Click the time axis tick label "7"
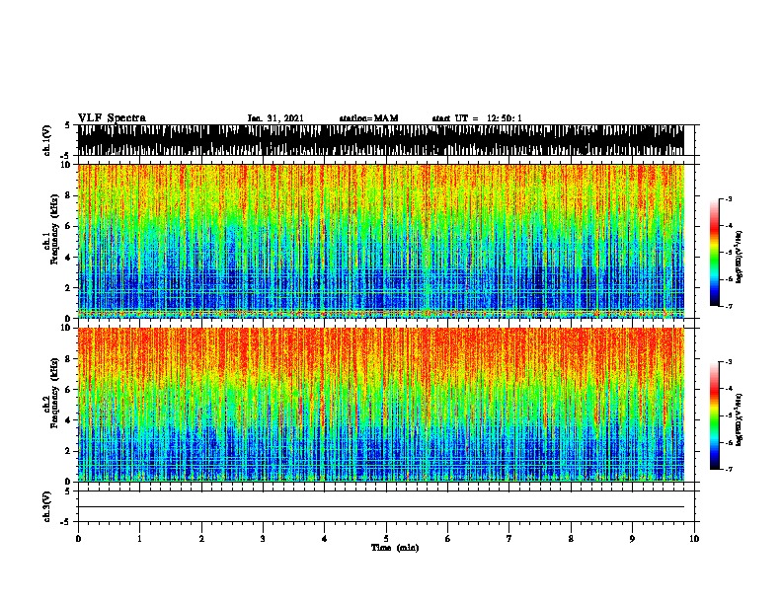The height and width of the screenshot is (604, 782). [x=509, y=539]
